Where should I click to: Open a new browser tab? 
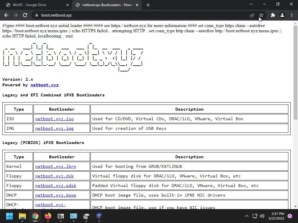(x=148, y=5)
